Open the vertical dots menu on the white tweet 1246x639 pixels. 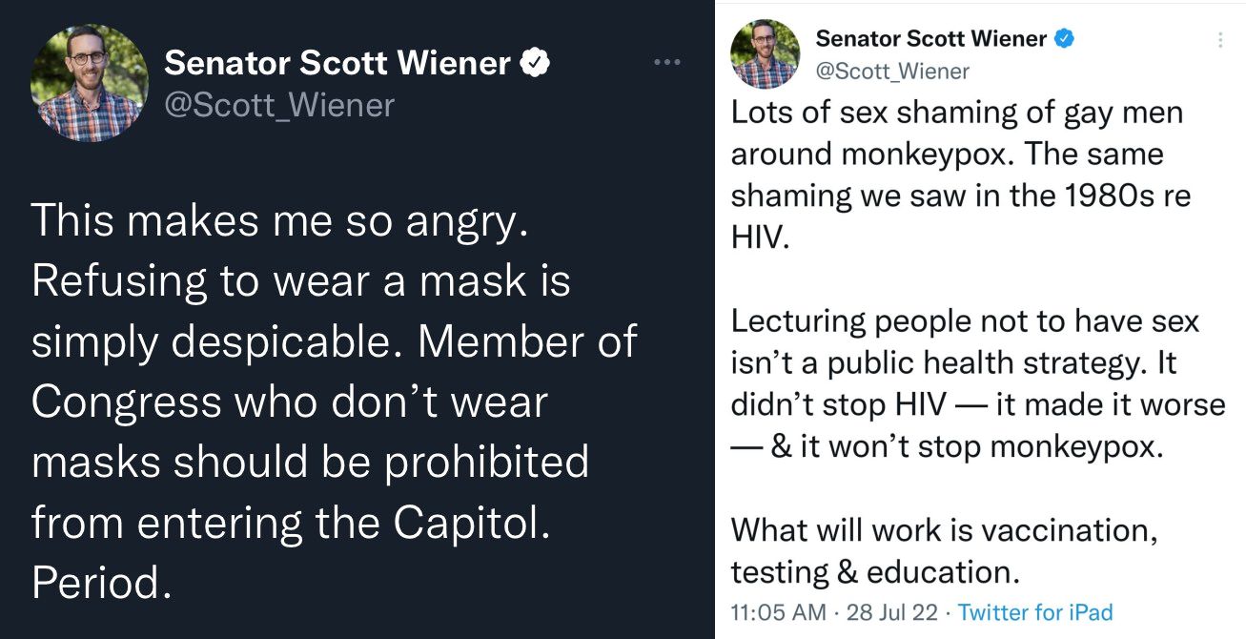[x=1220, y=40]
